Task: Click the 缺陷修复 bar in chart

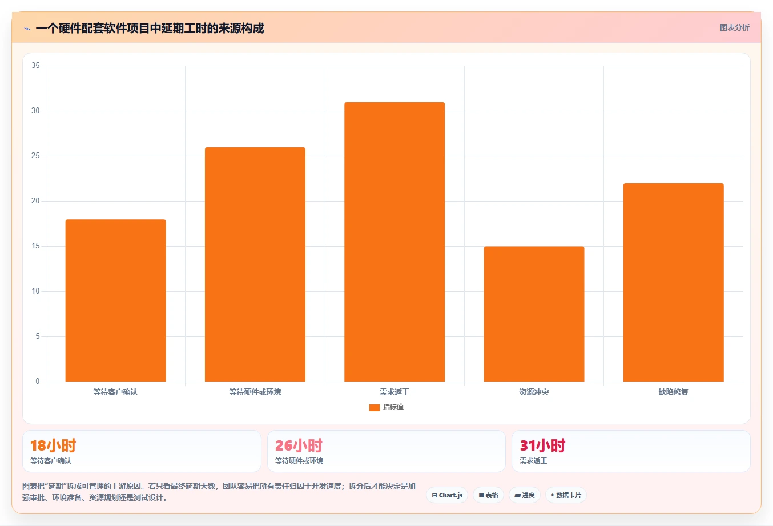Action: tap(674, 283)
